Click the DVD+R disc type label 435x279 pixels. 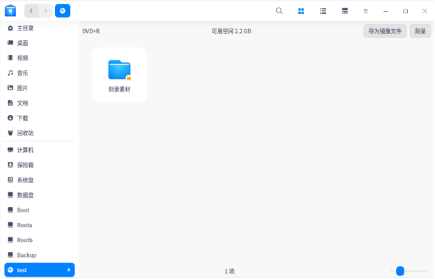[91, 31]
